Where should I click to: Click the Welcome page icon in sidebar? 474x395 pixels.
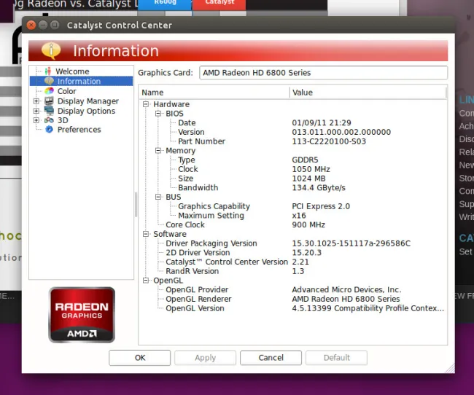[49, 71]
